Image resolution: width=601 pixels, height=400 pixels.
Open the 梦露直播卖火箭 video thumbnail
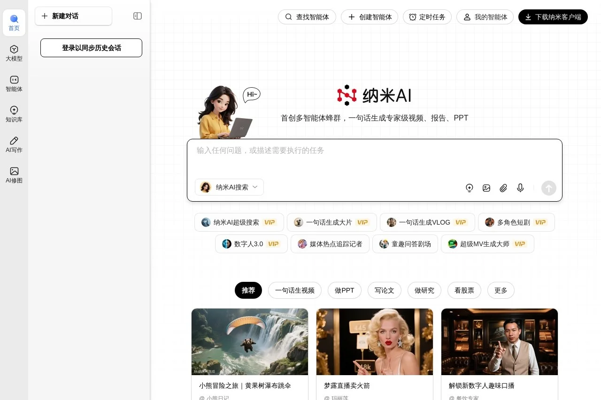374,342
